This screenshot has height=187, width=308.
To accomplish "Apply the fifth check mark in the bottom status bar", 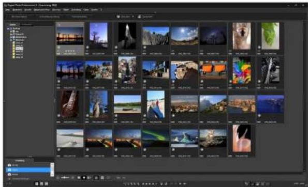I will (138, 184).
